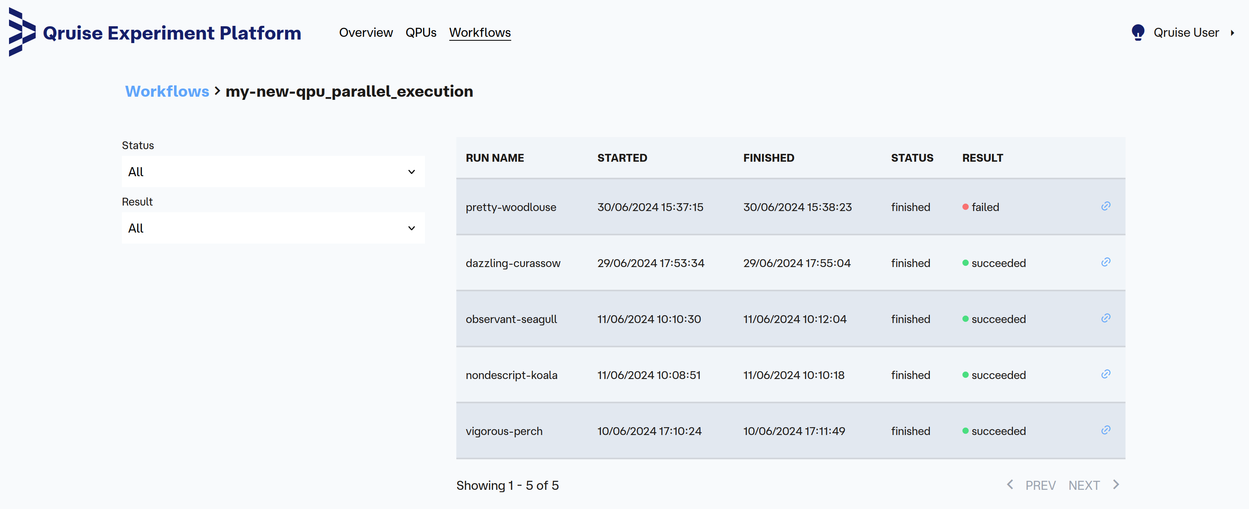
Task: Open the Status filter dropdown
Action: 273,171
